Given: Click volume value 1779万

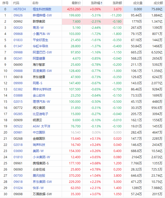Looking at the screenshot, I should [x=137, y=22].
